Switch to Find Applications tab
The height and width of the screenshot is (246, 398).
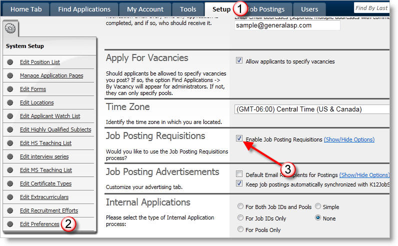84,9
